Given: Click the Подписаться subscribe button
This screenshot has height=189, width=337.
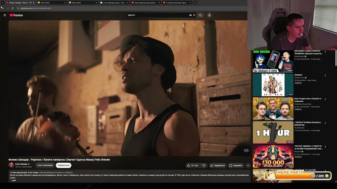Looking at the screenshot, I should (x=63, y=165).
